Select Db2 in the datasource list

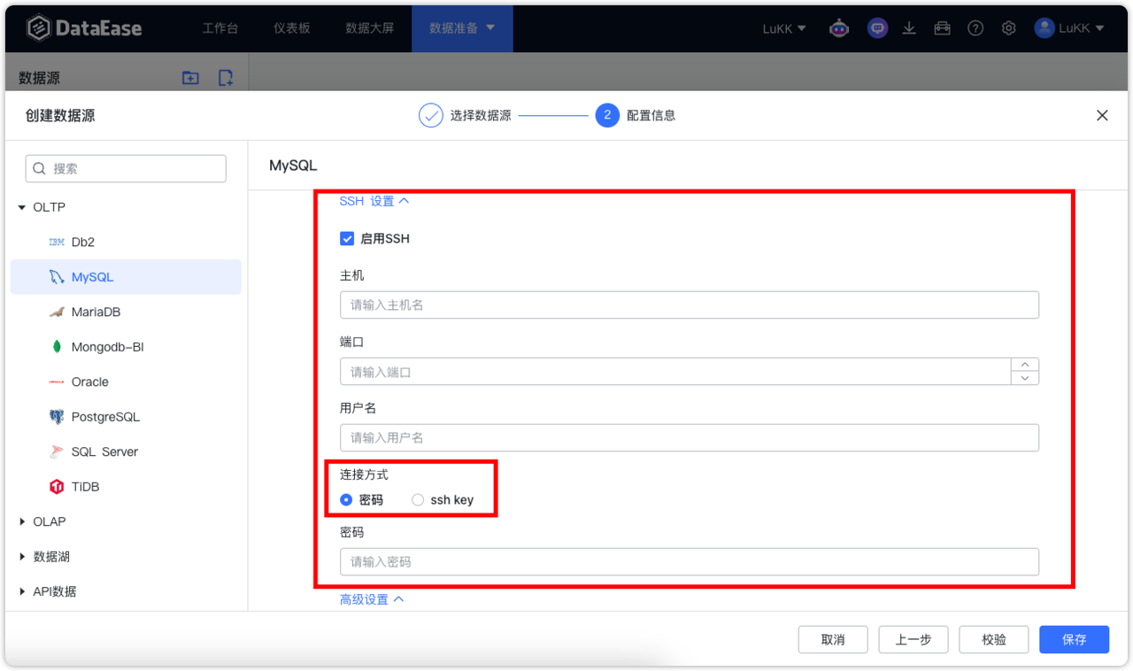click(126, 242)
